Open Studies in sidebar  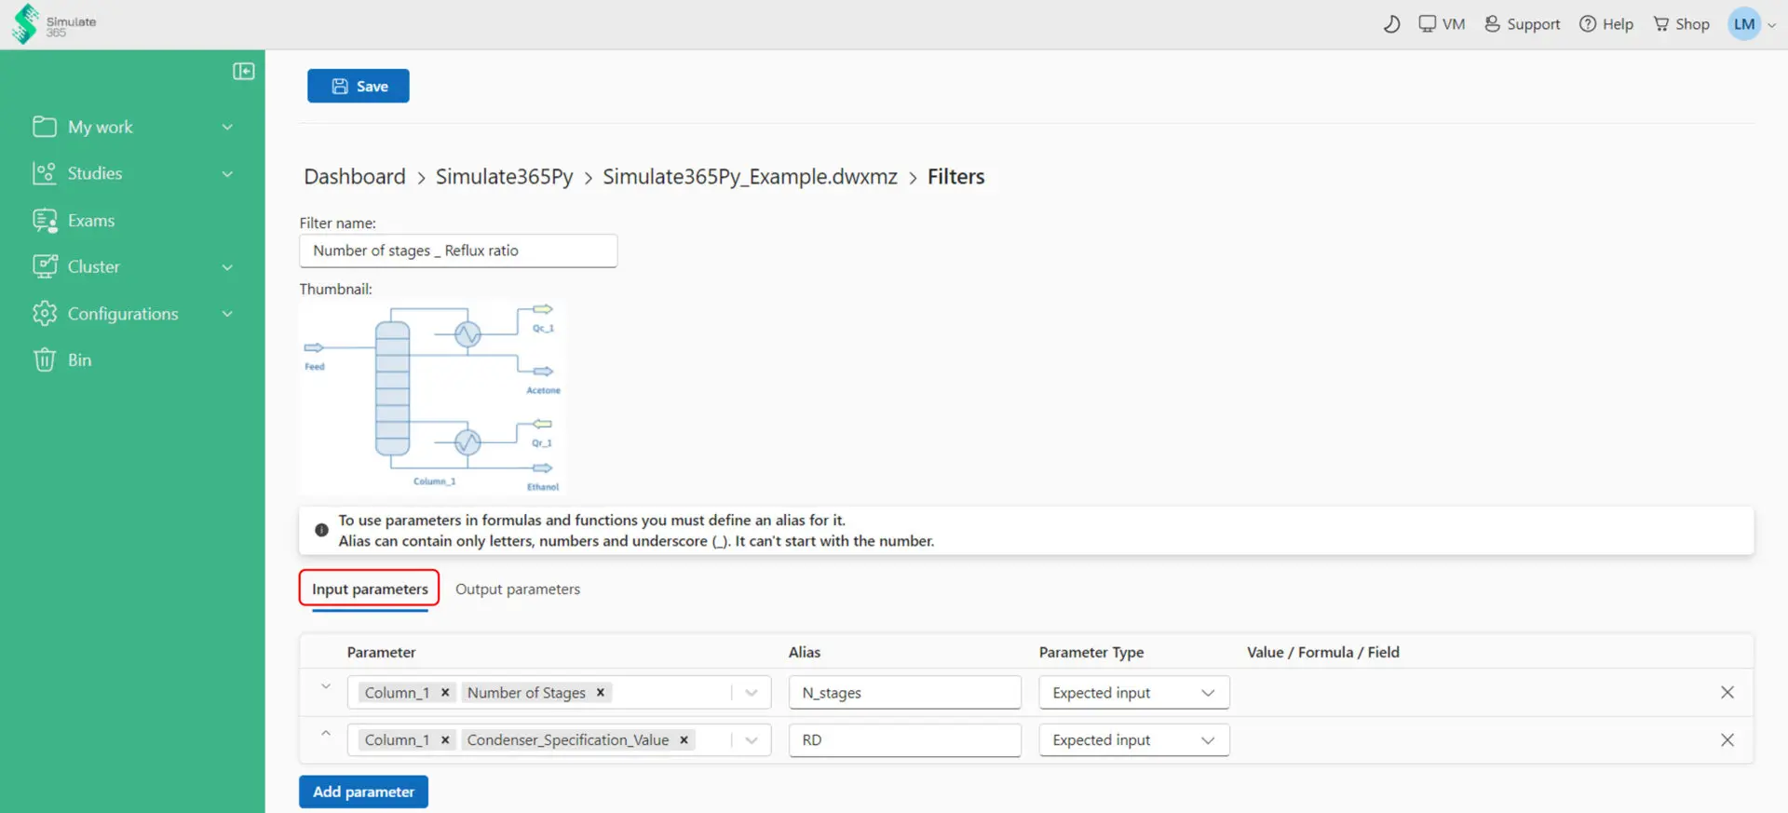click(x=94, y=173)
